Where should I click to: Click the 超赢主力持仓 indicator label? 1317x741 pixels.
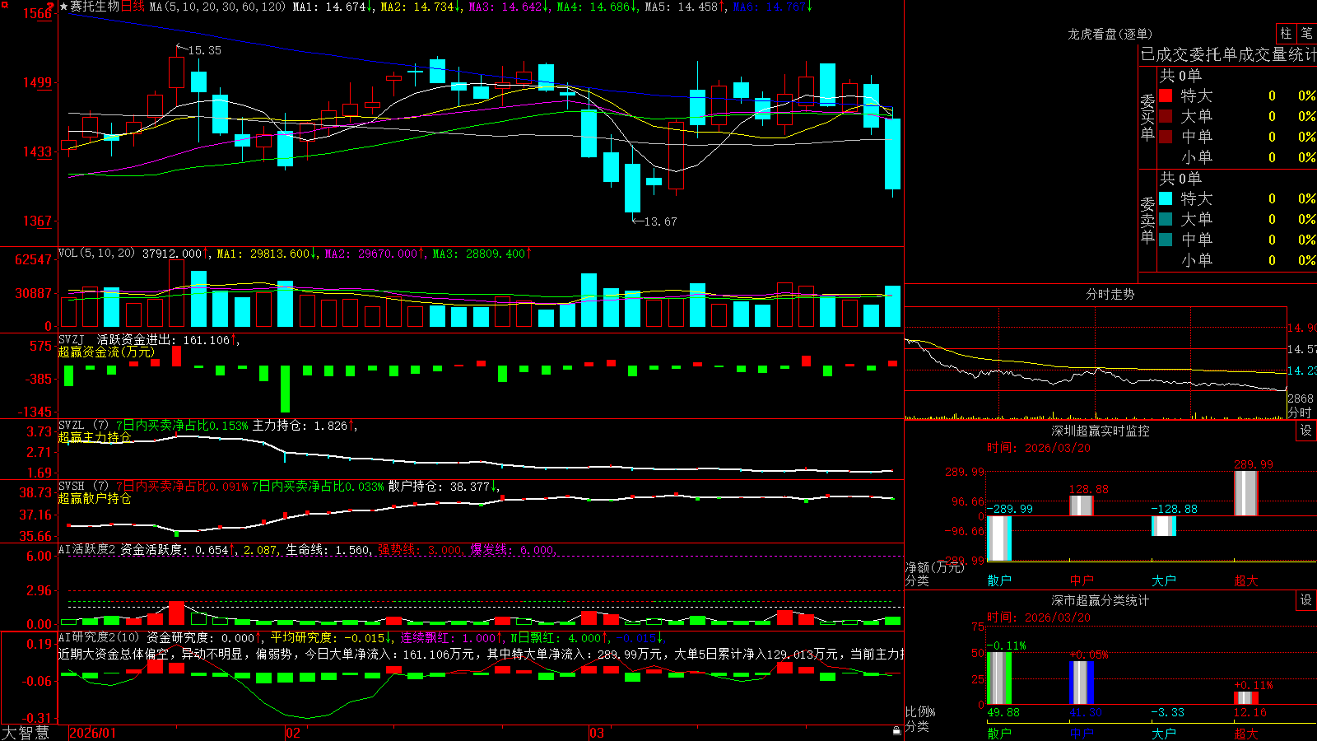click(x=95, y=437)
